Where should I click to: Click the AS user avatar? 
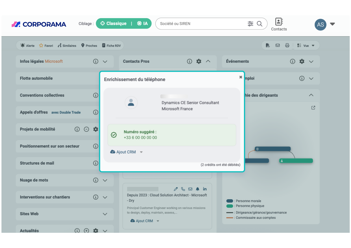[321, 25]
